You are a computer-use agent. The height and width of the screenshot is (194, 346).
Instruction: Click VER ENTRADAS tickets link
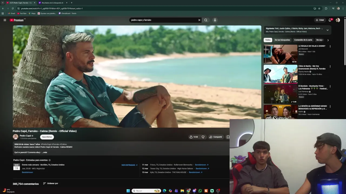pyautogui.click(x=129, y=165)
